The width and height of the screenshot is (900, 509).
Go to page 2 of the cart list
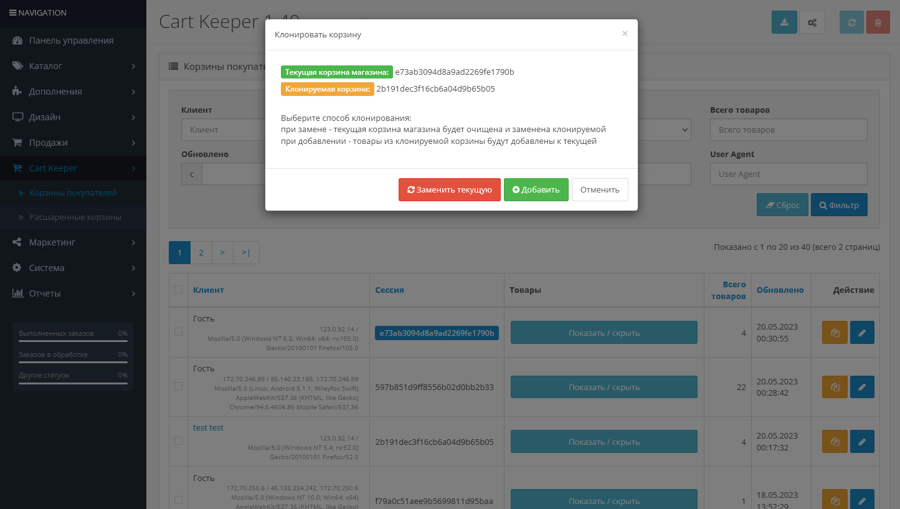(201, 252)
